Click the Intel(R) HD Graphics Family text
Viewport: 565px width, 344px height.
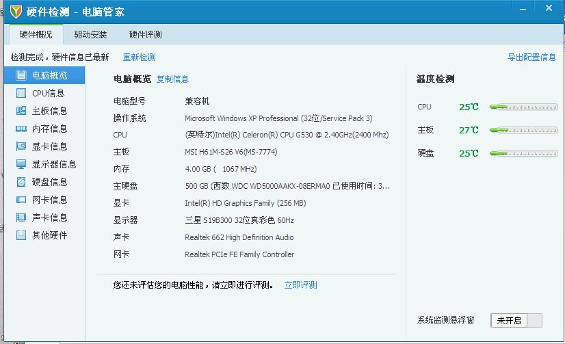click(246, 203)
